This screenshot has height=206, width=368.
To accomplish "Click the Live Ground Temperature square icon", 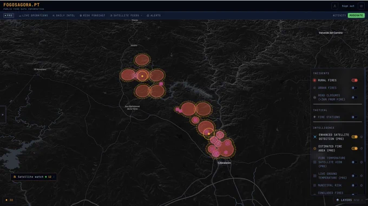I will (315, 176).
